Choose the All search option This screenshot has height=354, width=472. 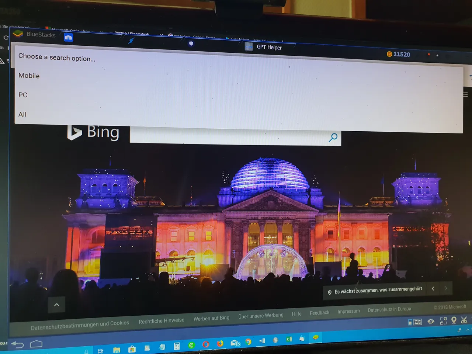pos(22,114)
